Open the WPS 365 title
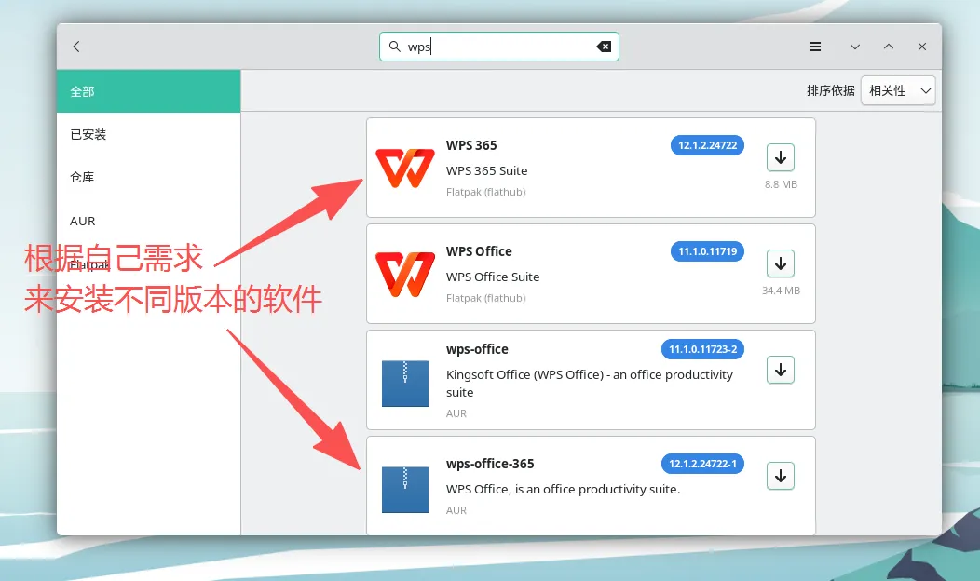The width and height of the screenshot is (980, 581). click(x=471, y=145)
